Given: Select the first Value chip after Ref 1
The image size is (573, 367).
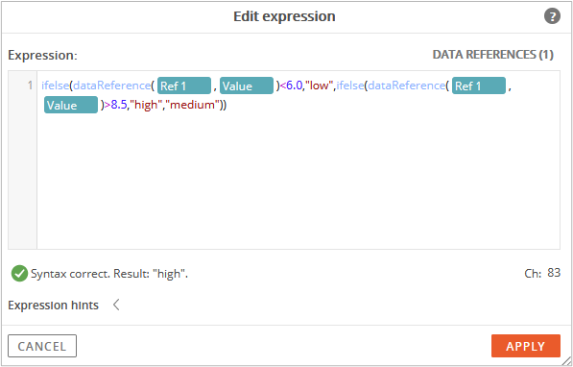Looking at the screenshot, I should point(247,86).
